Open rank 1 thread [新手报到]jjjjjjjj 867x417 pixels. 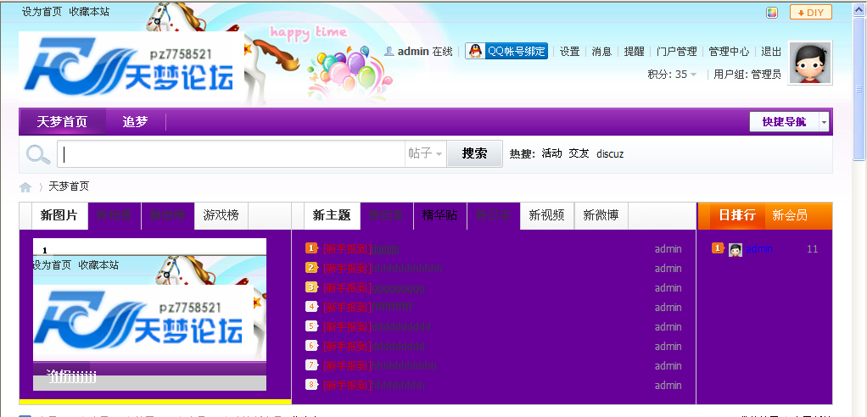(361, 249)
